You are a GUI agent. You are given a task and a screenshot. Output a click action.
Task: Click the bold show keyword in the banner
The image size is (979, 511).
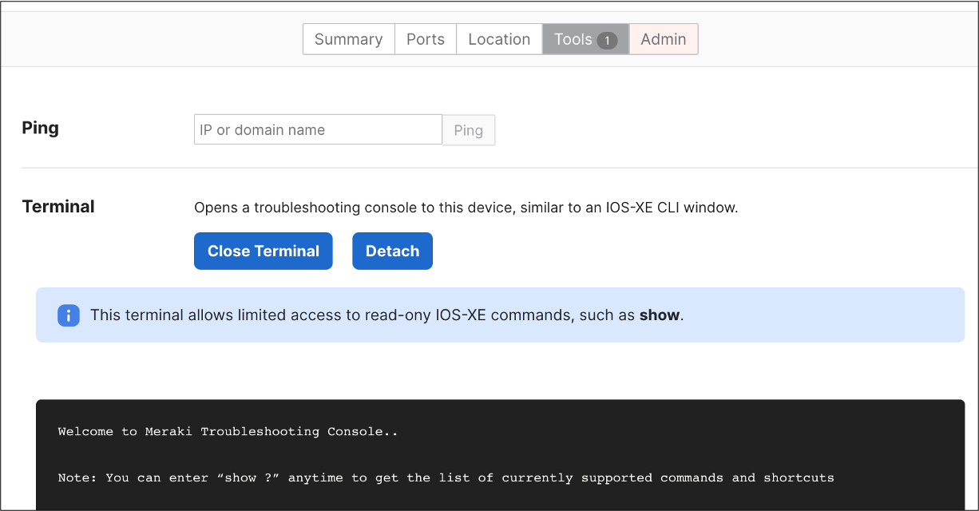660,315
